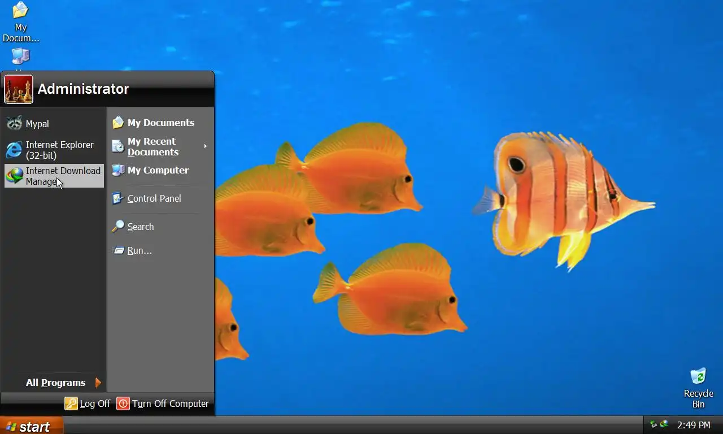Click Run... icon
The width and height of the screenshot is (723, 434).
118,250
